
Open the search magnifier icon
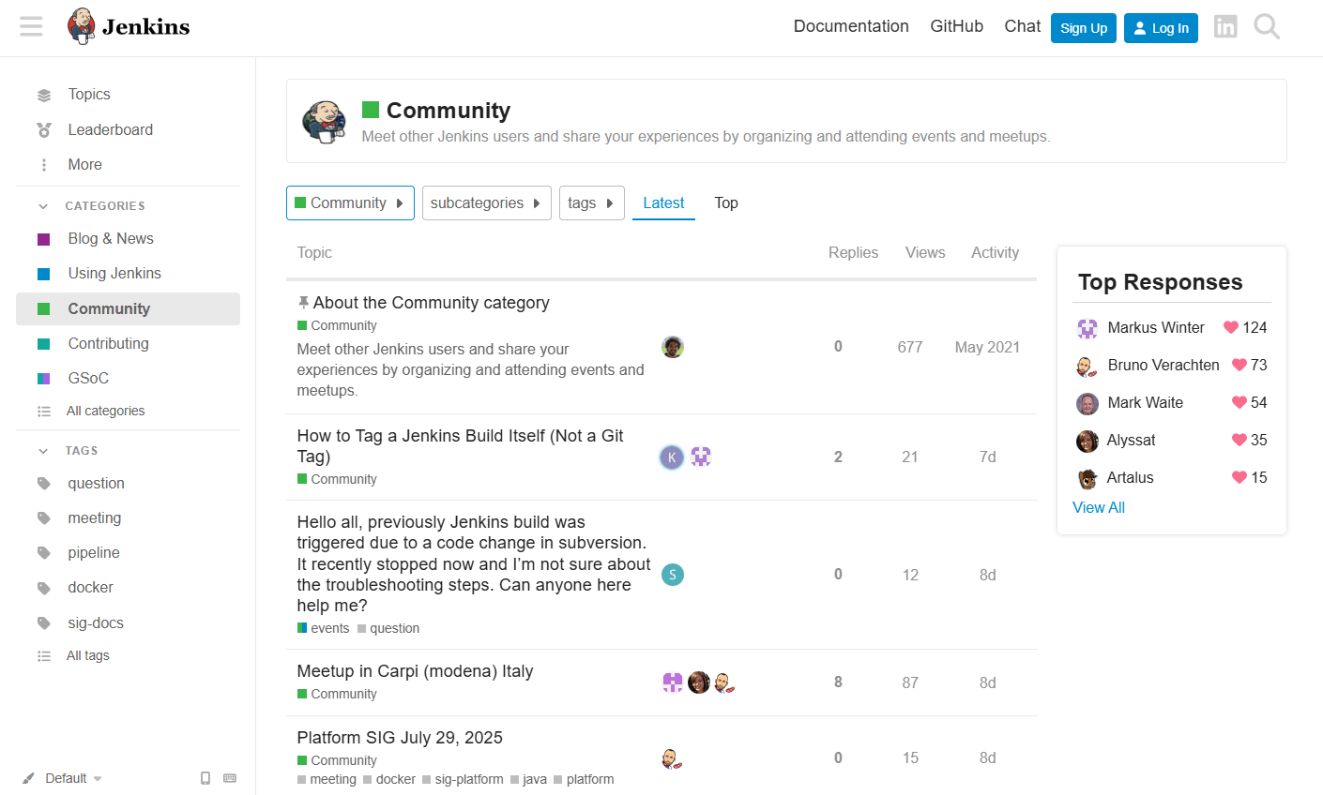coord(1267,26)
